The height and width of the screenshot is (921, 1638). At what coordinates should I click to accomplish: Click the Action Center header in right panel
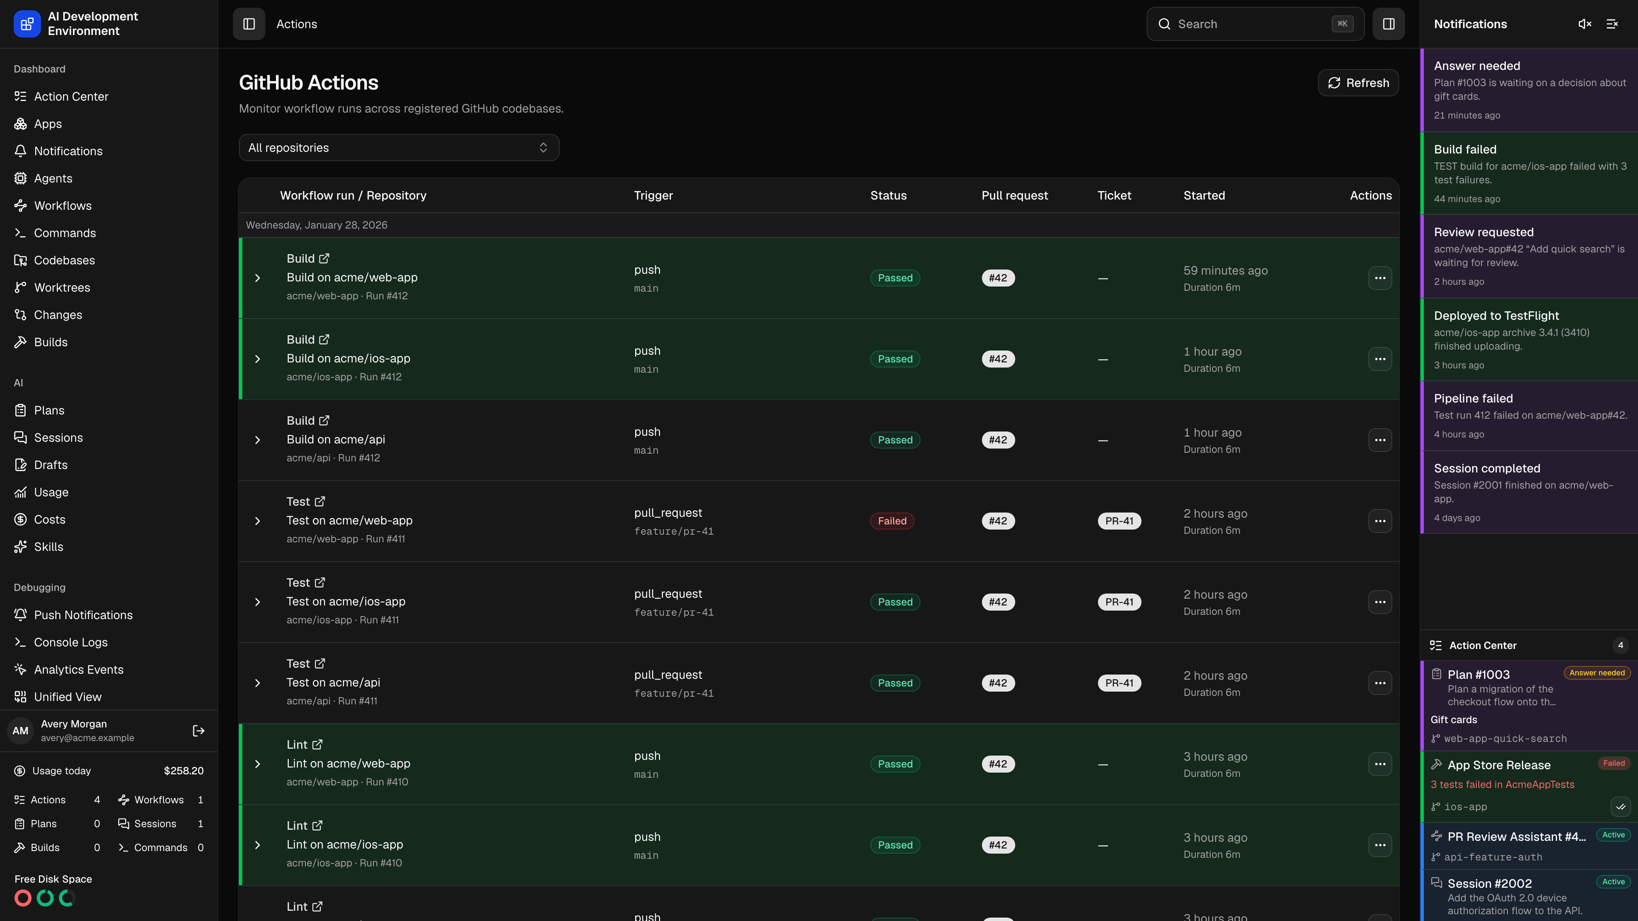(x=1529, y=645)
